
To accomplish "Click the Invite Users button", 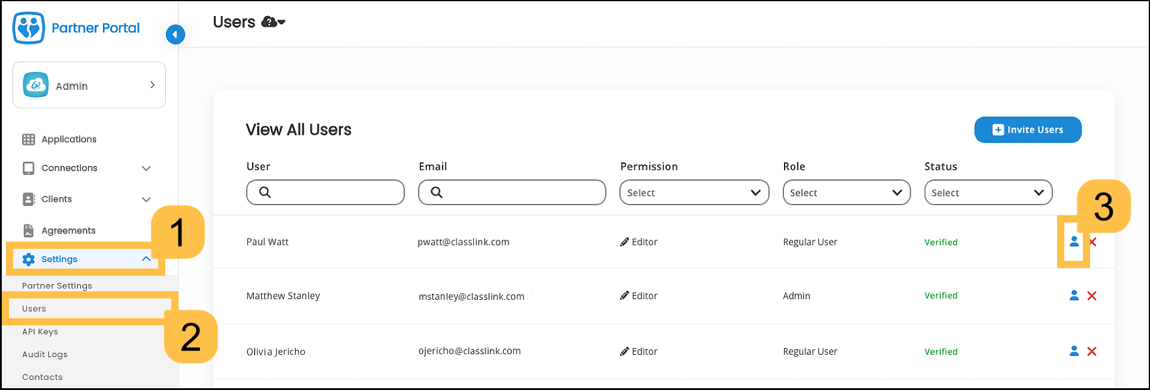I will point(1027,130).
